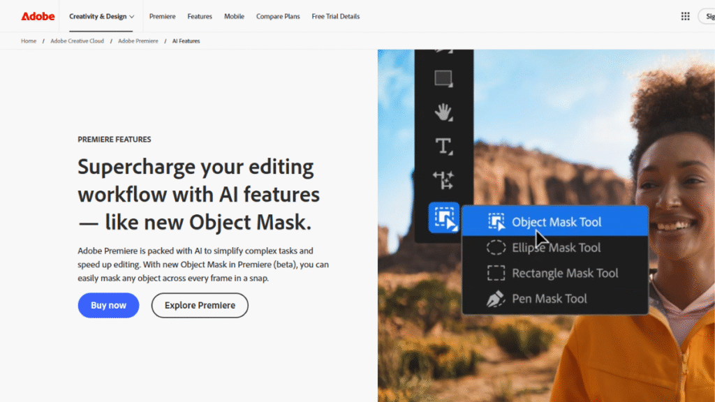The height and width of the screenshot is (402, 715).
Task: Expand the Creativity & Design dropdown
Action: (x=101, y=16)
